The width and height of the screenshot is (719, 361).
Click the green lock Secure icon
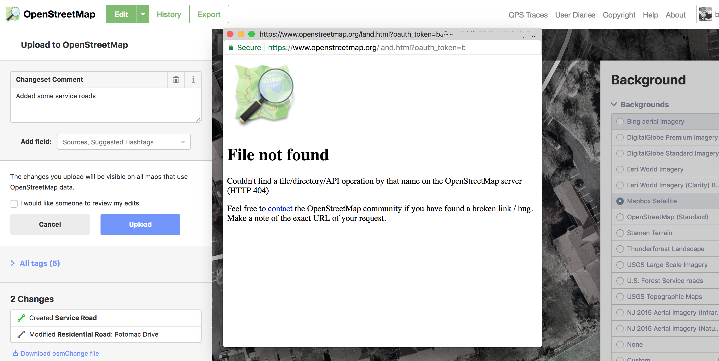[231, 48]
